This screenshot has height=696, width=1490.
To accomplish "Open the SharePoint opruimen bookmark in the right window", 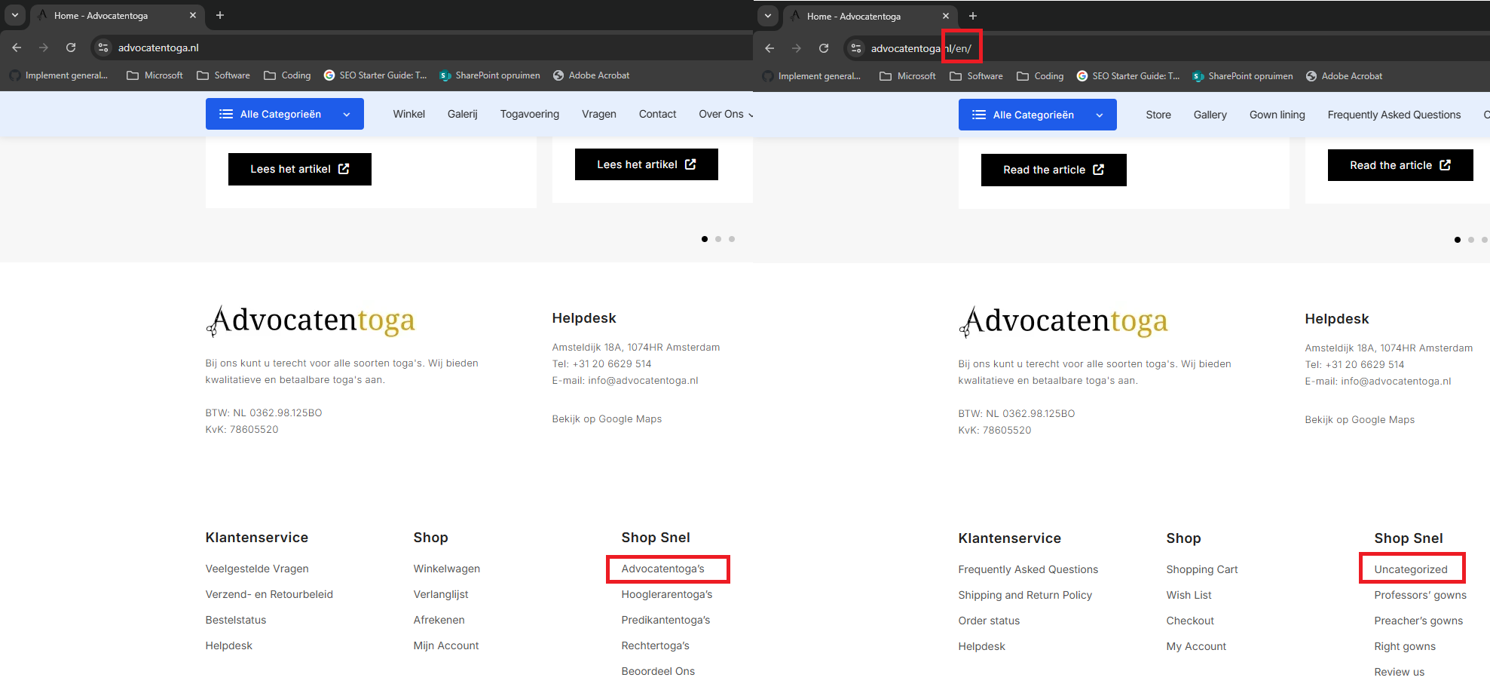I will [1242, 76].
